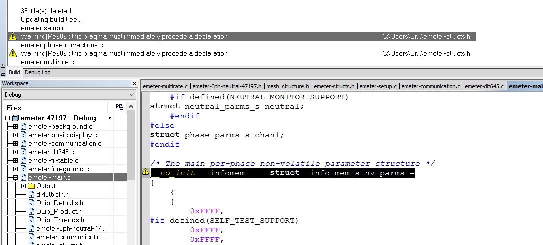Open the mesh_structure.h editor tab
The height and width of the screenshot is (245, 543).
pos(288,86)
